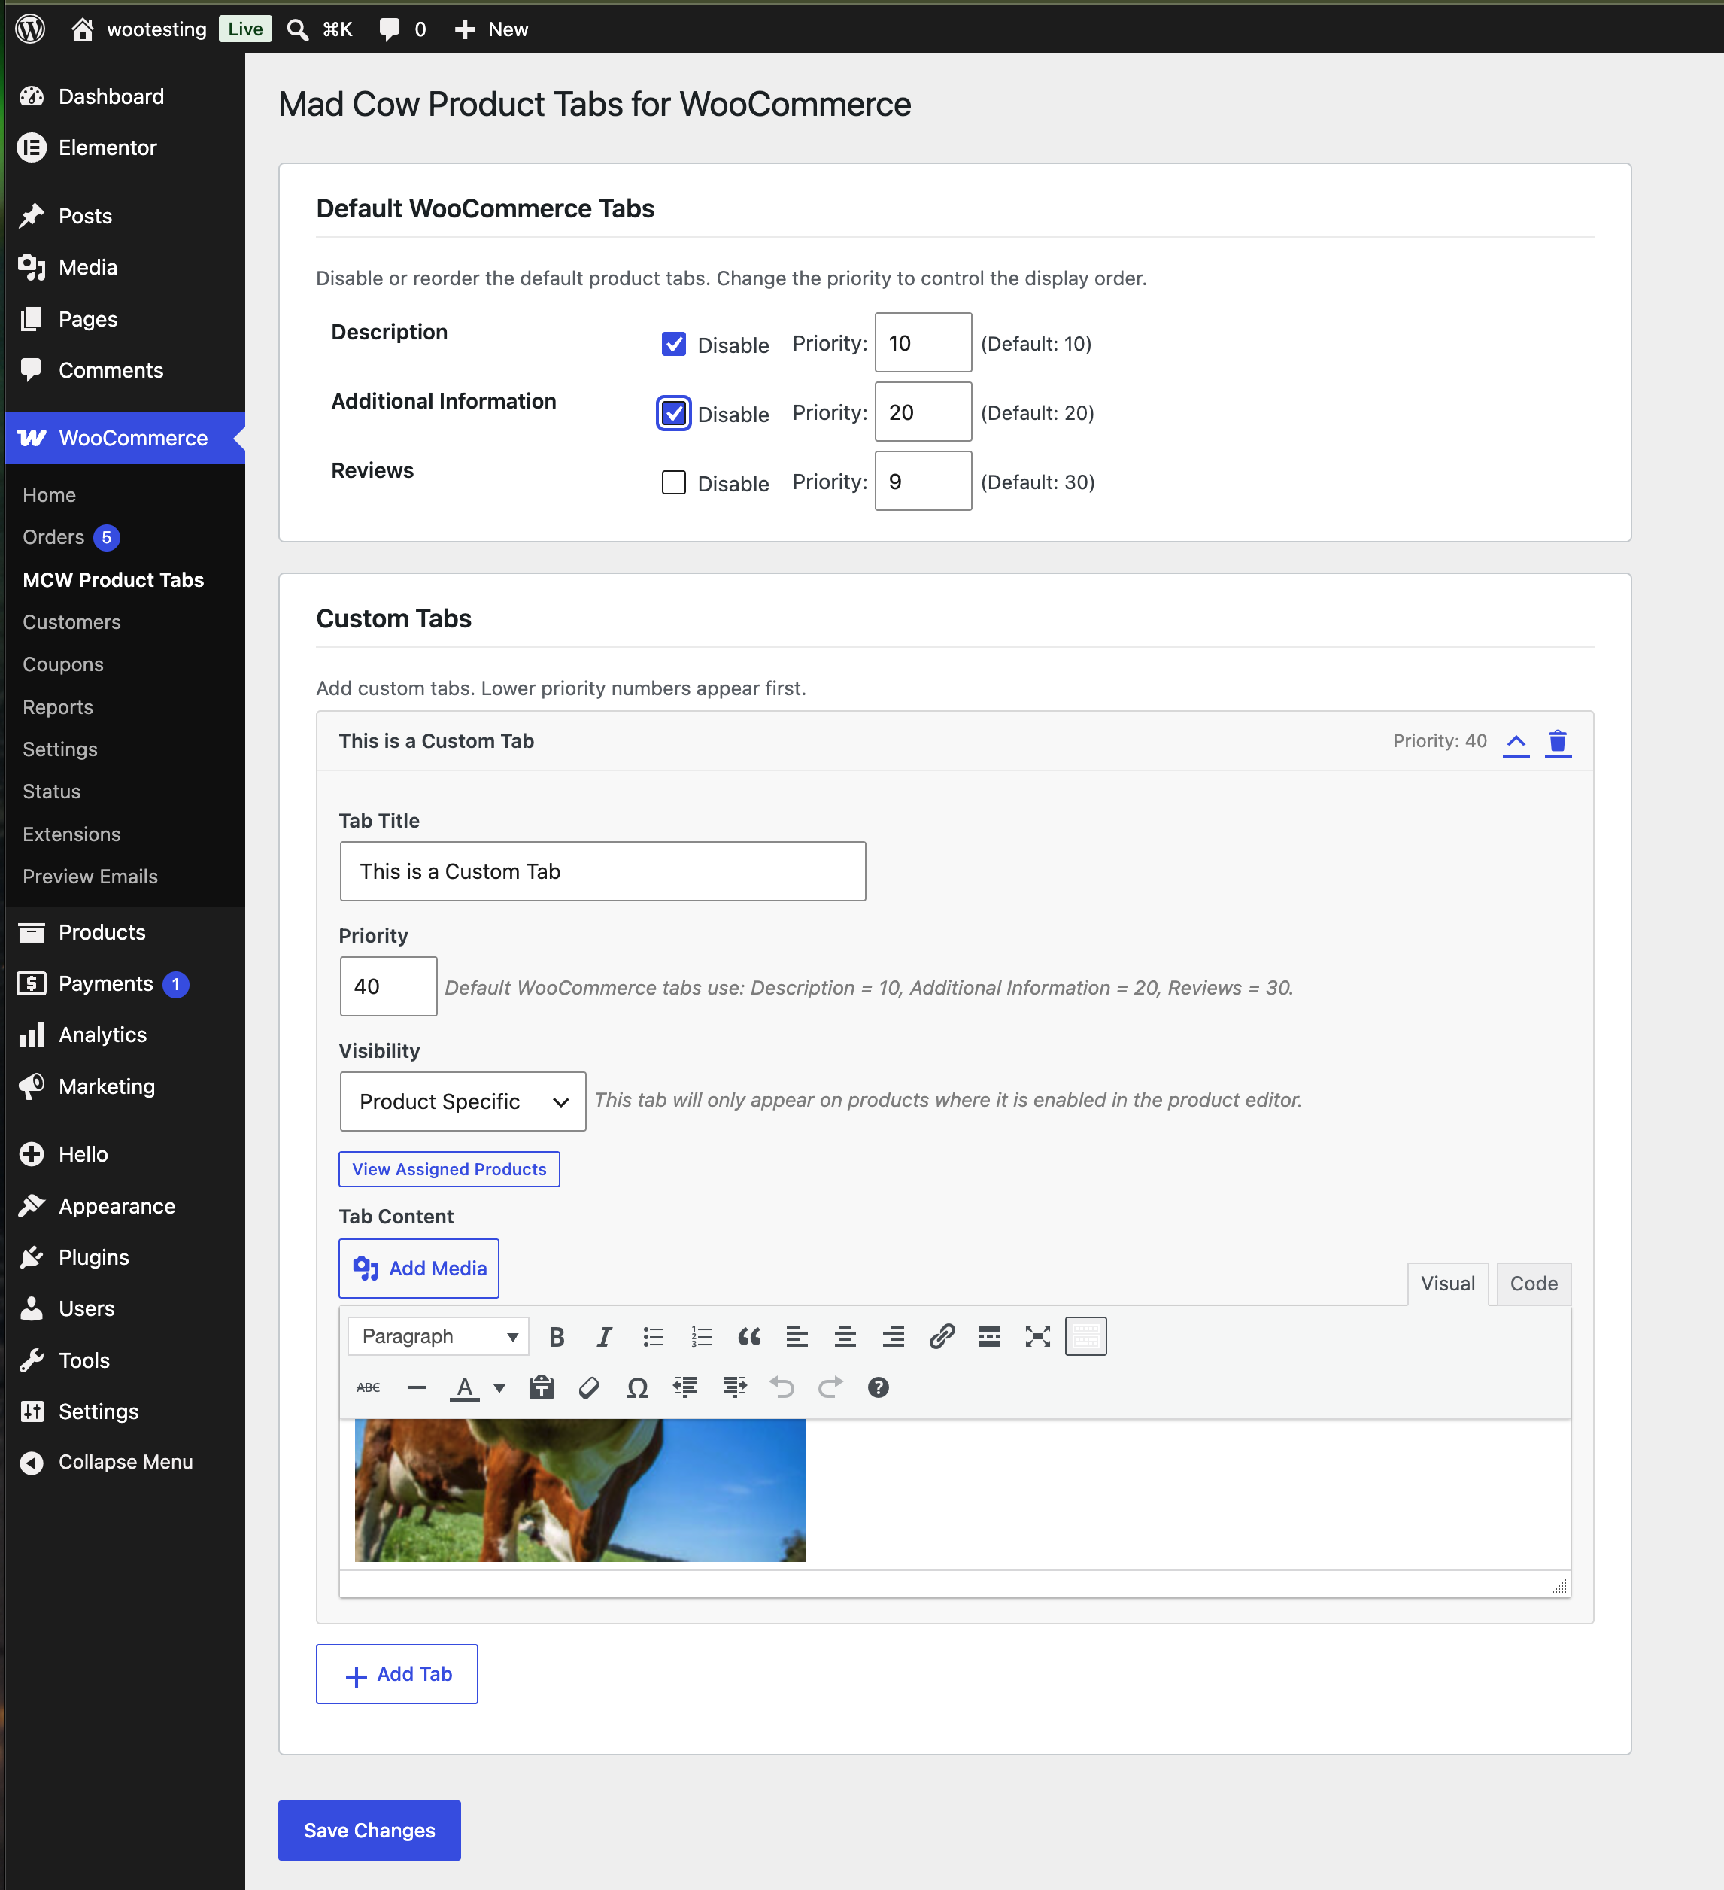The image size is (1724, 1890).
Task: Click the editor resize handle corner
Action: [1559, 1586]
